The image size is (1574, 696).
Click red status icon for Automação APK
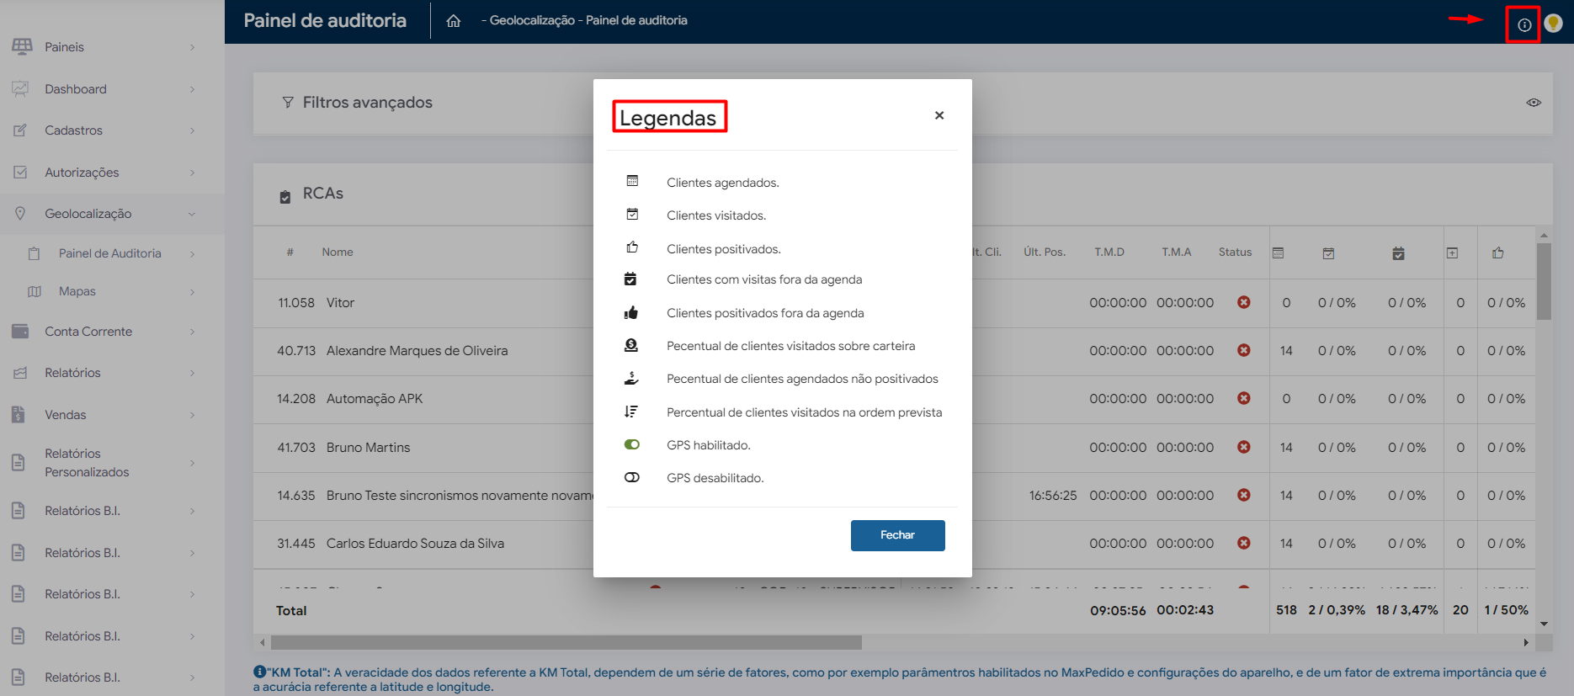pos(1243,398)
